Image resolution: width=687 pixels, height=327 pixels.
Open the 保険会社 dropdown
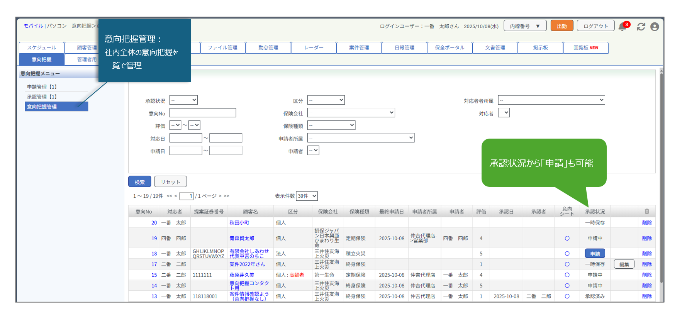point(351,113)
